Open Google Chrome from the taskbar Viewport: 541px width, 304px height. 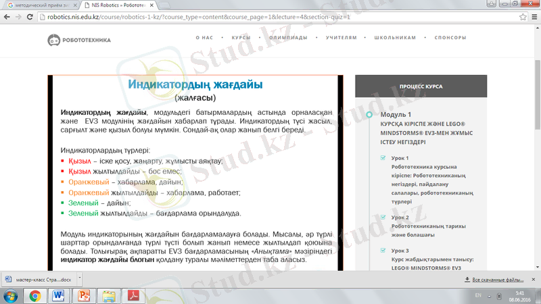(x=34, y=295)
